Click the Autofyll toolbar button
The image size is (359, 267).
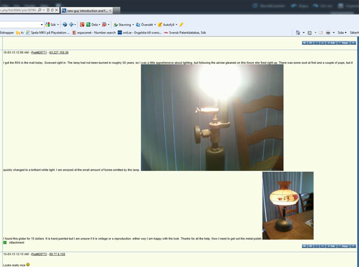(x=167, y=25)
